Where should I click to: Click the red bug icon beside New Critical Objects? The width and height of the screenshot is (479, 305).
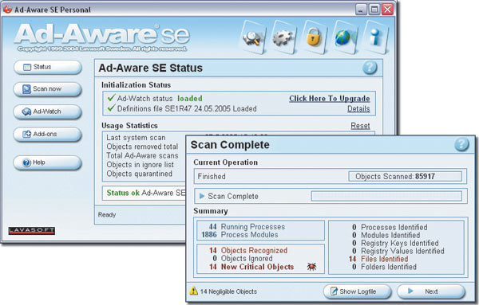click(311, 267)
